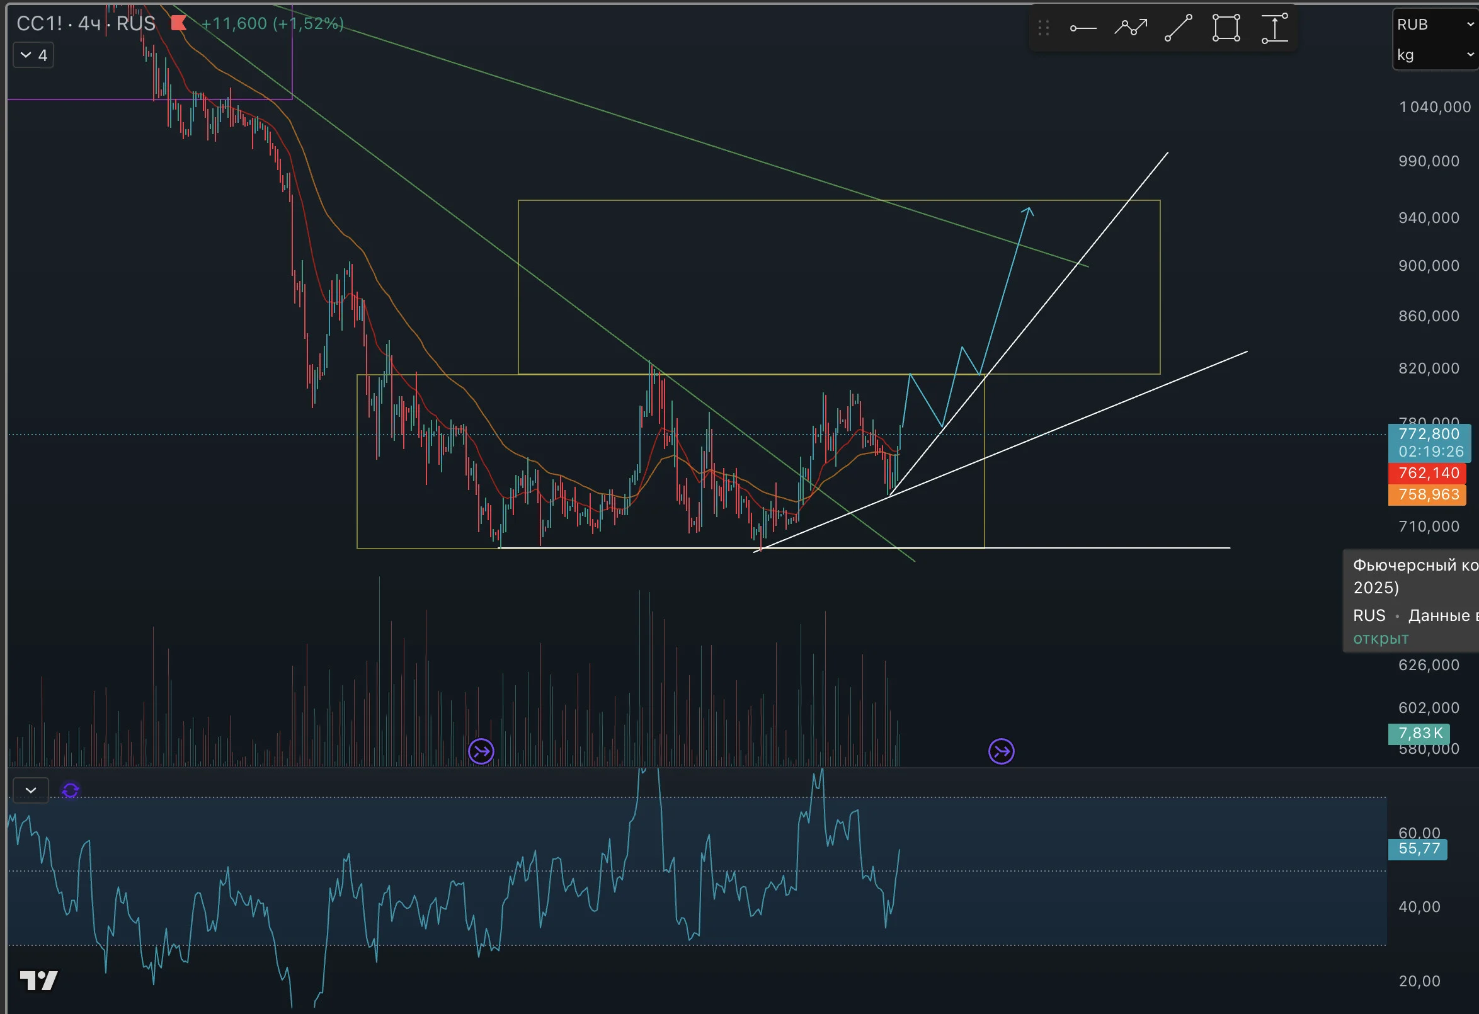Click the orange 758,963 moving average label
1479x1014 pixels.
pos(1427,494)
